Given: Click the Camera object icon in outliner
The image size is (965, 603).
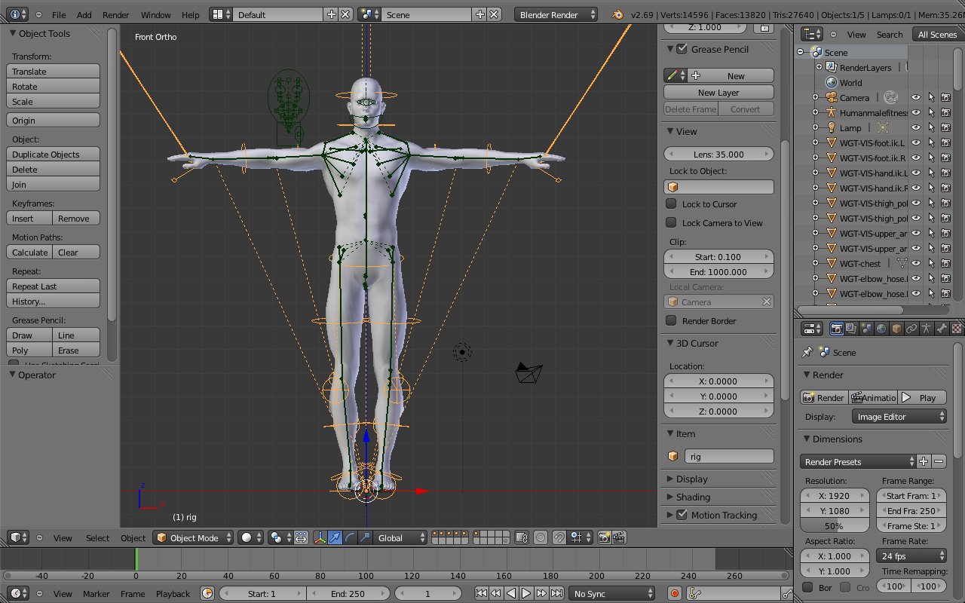Looking at the screenshot, I should [832, 97].
